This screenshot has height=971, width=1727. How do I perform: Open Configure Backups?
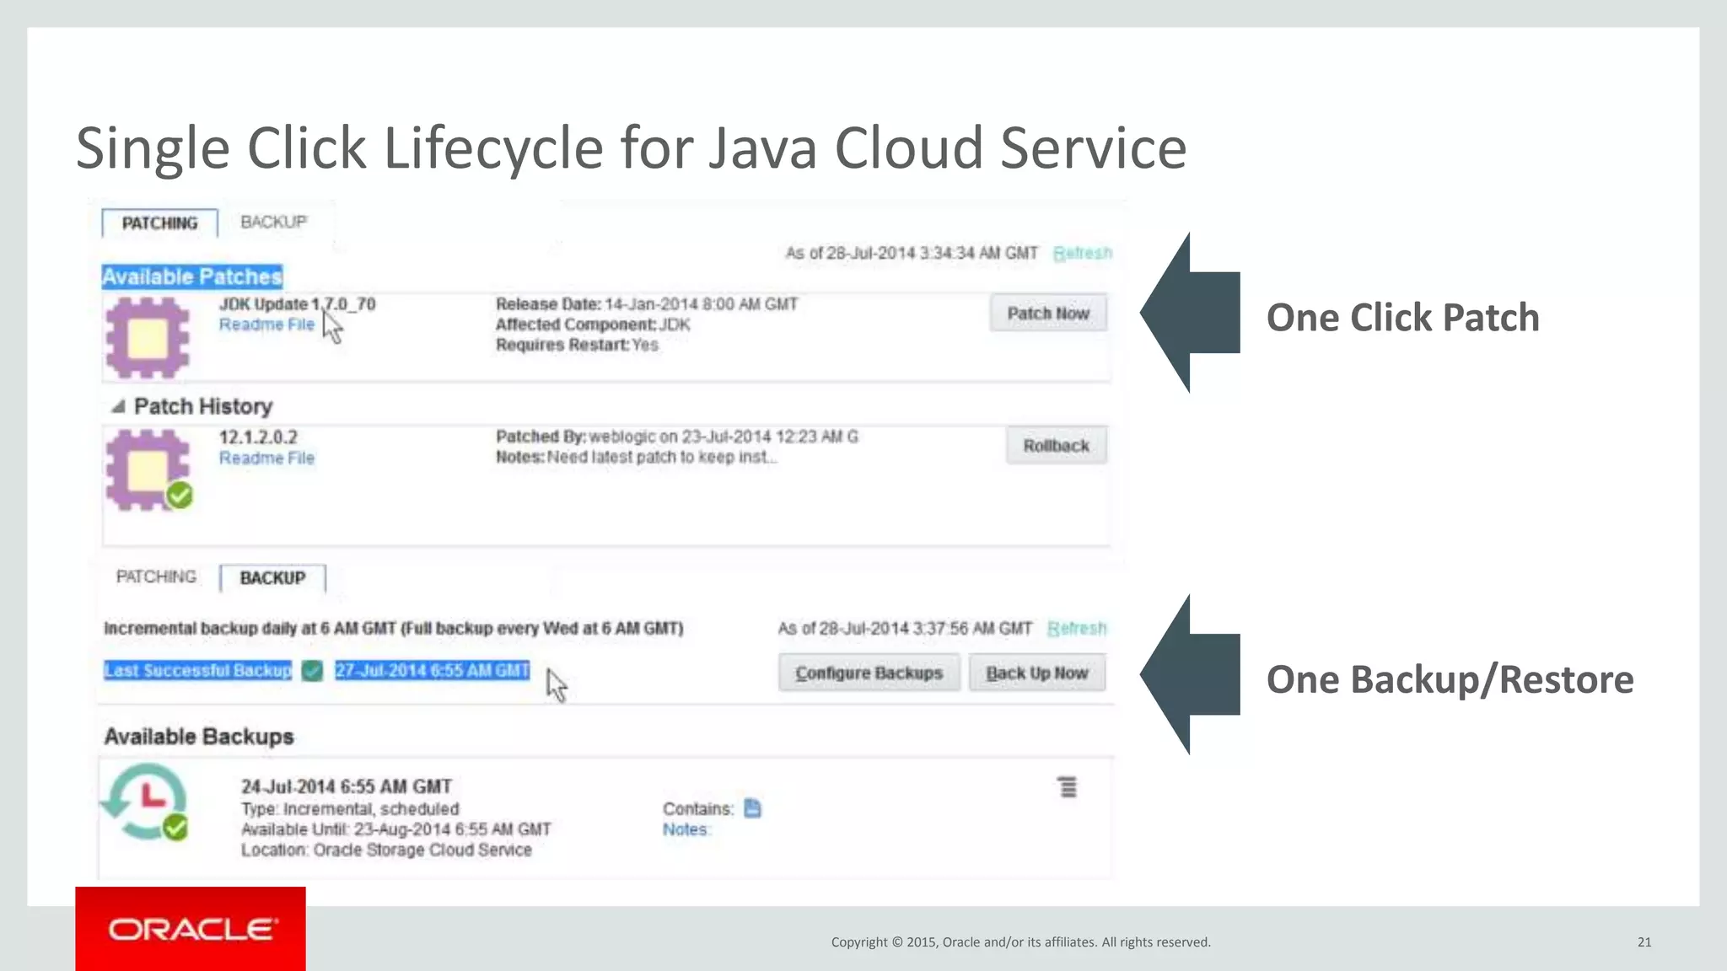point(869,673)
